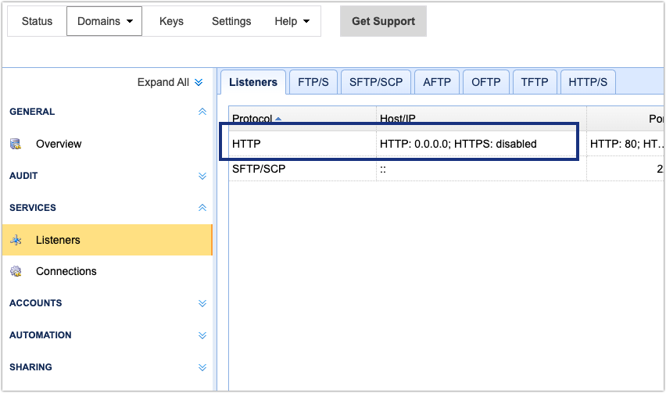Click the Connections gear icon
The width and height of the screenshot is (666, 393).
16,271
